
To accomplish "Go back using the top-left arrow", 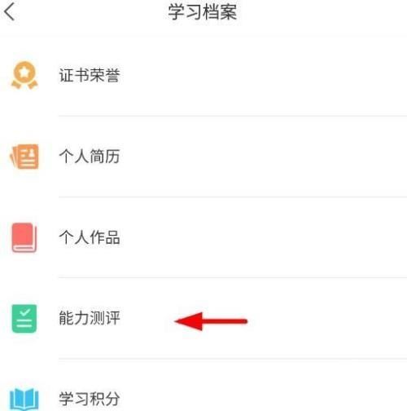I will 10,12.
